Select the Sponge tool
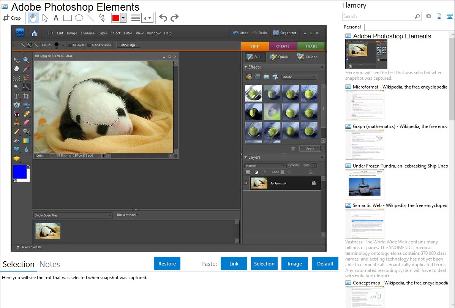Viewport: 455px width, 308px height. coord(17,159)
